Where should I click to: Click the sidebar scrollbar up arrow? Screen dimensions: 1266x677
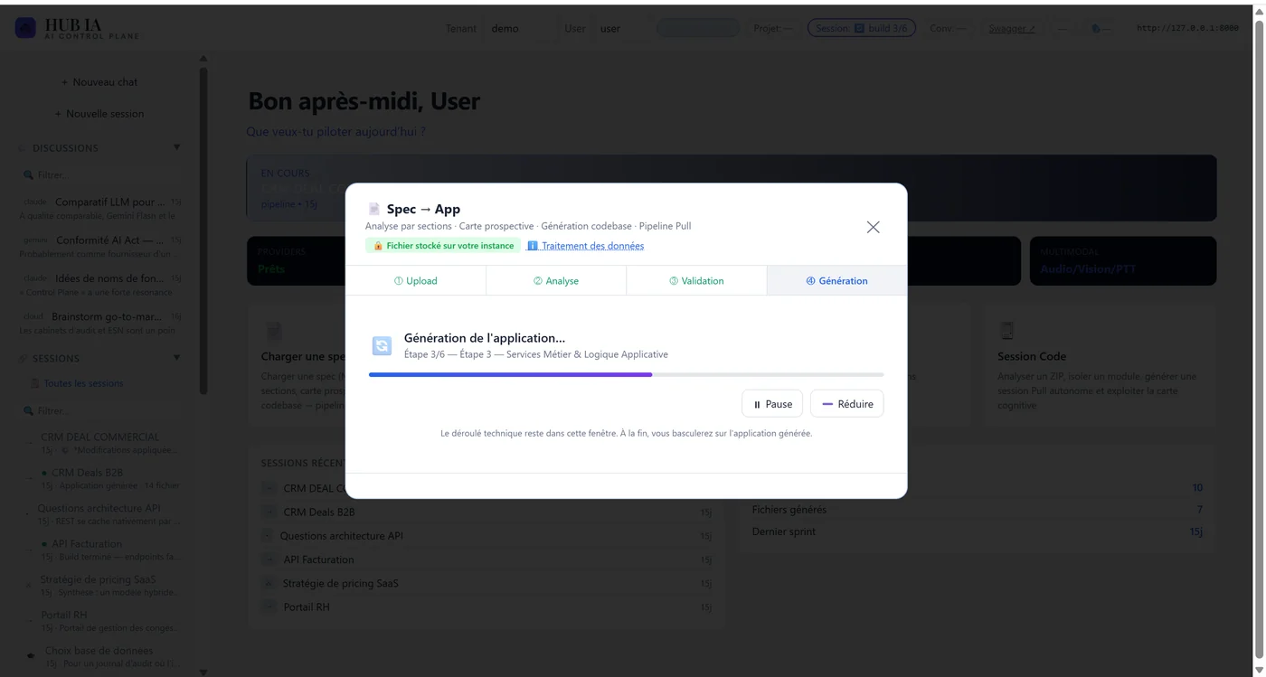click(203, 60)
